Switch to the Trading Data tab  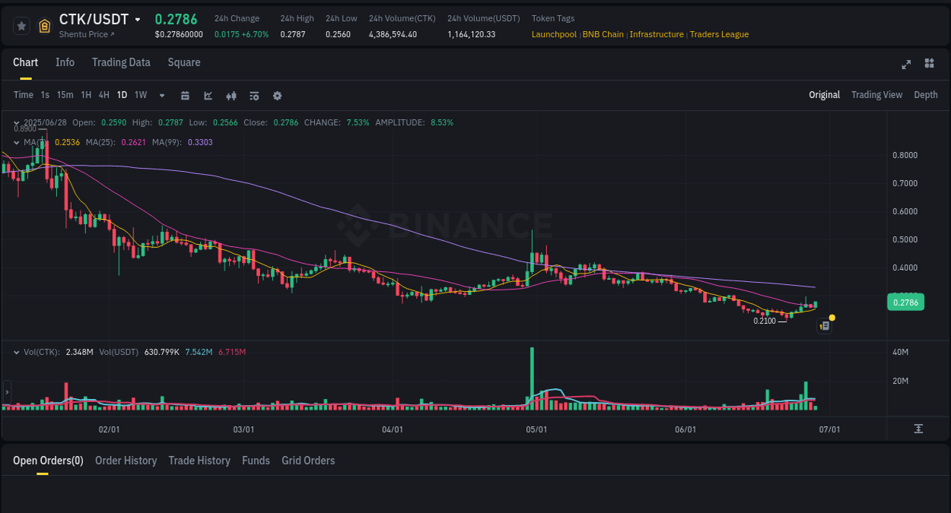(121, 62)
